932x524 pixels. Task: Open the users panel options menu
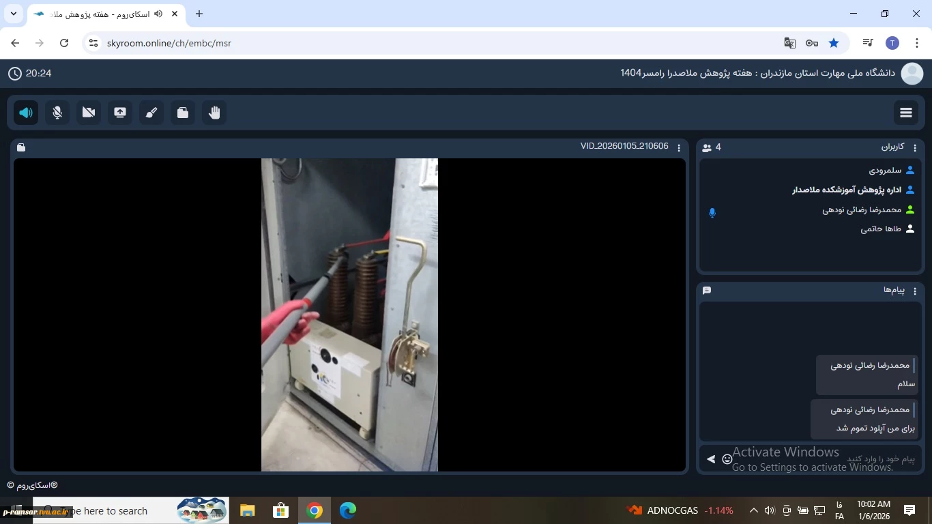click(915, 147)
